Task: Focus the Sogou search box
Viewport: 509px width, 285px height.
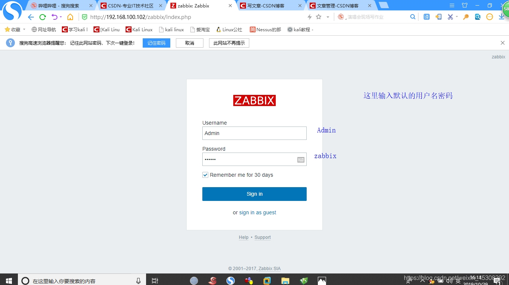Action: [376, 17]
